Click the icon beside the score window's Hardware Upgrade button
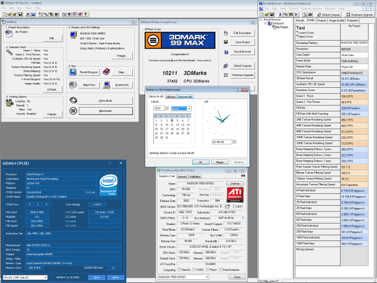 (x=226, y=75)
